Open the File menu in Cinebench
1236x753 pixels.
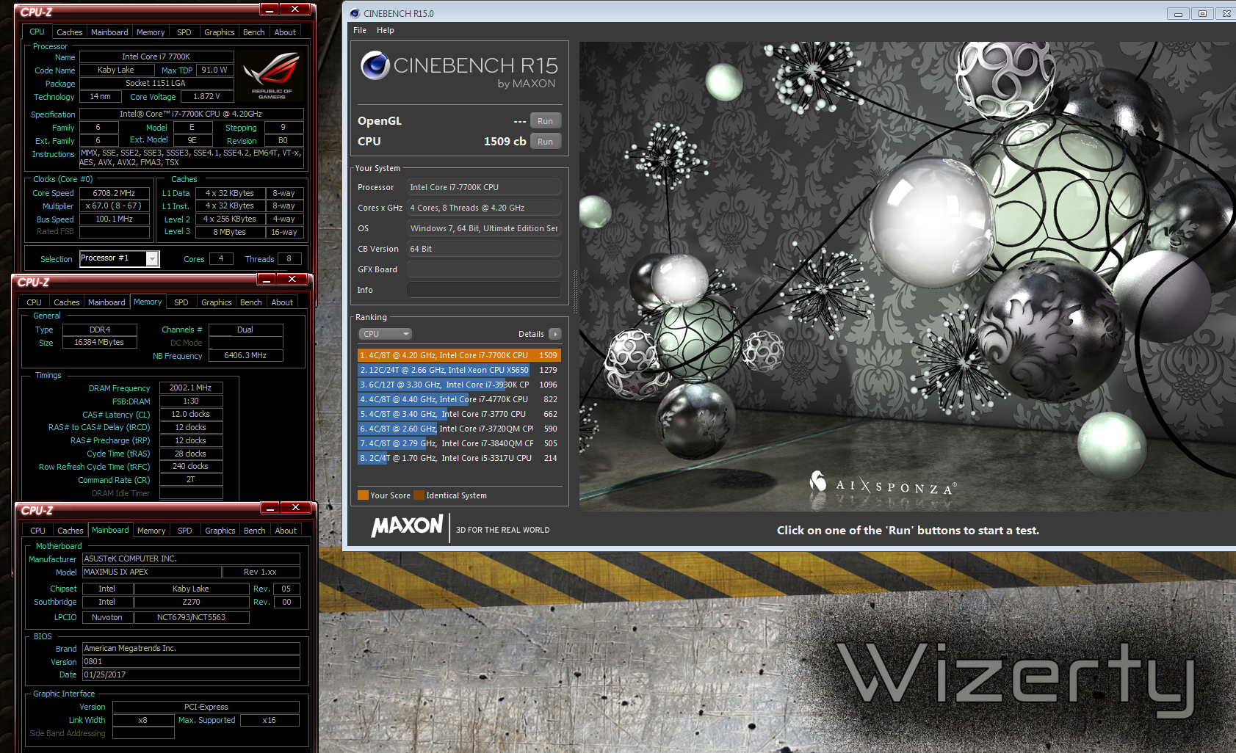click(360, 30)
